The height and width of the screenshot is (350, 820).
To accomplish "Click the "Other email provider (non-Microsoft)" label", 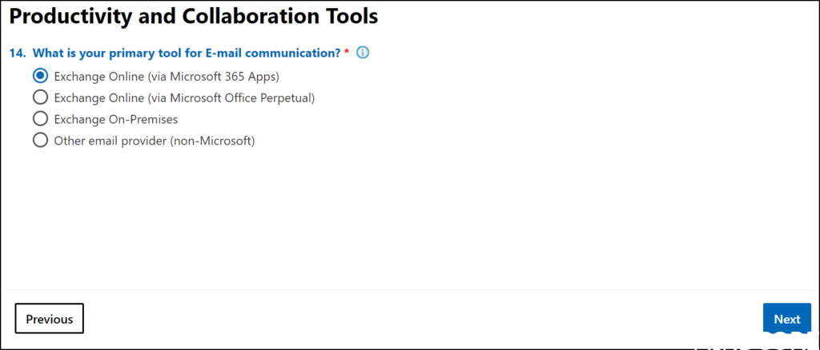I will pyautogui.click(x=154, y=141).
